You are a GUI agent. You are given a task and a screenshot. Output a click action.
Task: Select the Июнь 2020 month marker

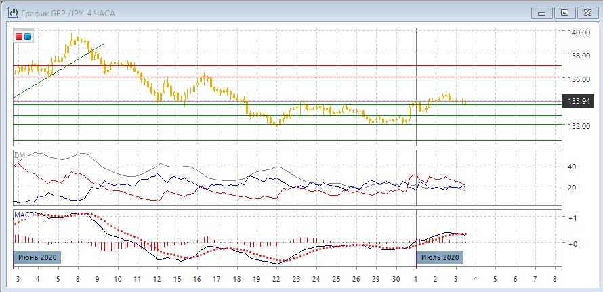[38, 257]
